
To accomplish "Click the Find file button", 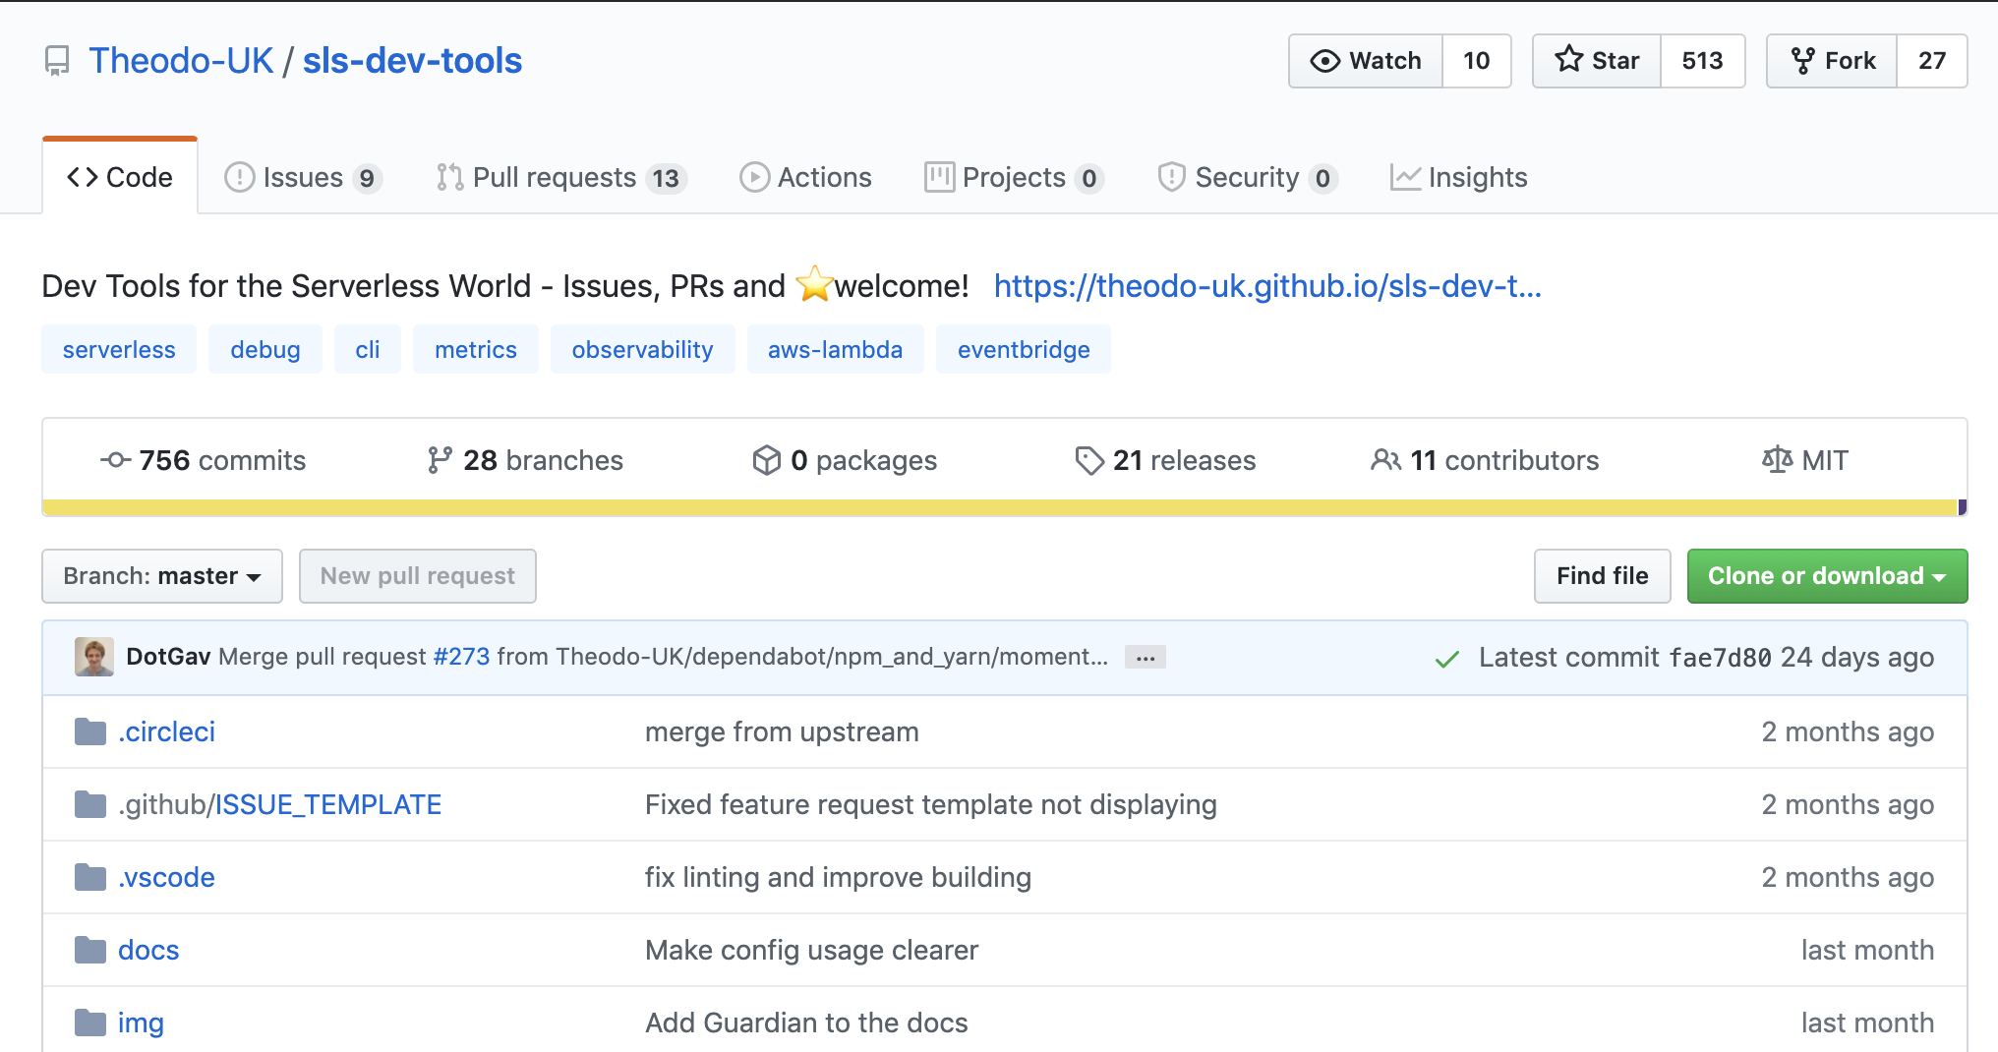I will pos(1603,576).
